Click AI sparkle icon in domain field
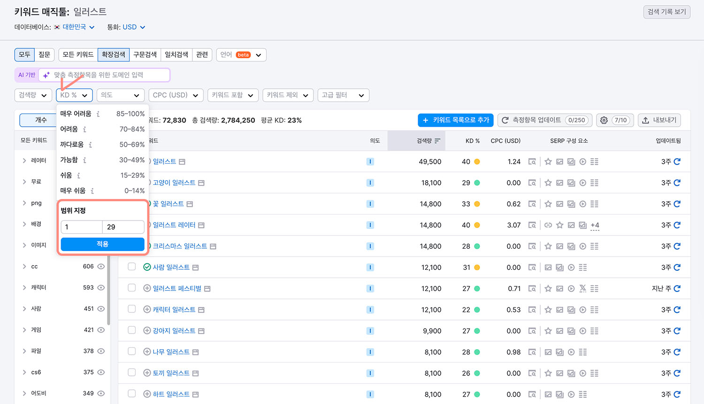The height and width of the screenshot is (404, 704). pos(46,75)
